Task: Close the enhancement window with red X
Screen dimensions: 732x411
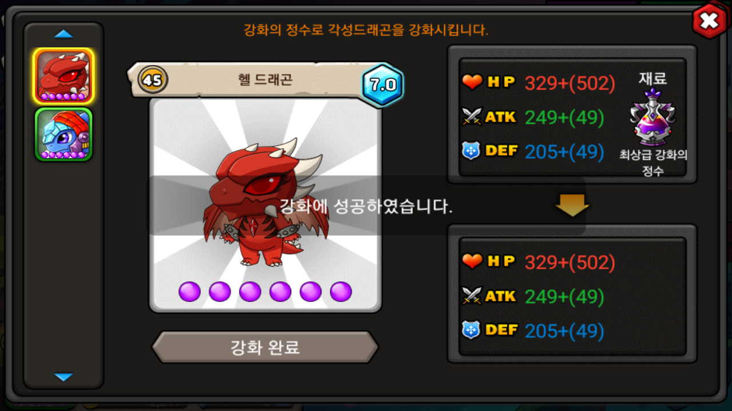Action: tap(709, 22)
